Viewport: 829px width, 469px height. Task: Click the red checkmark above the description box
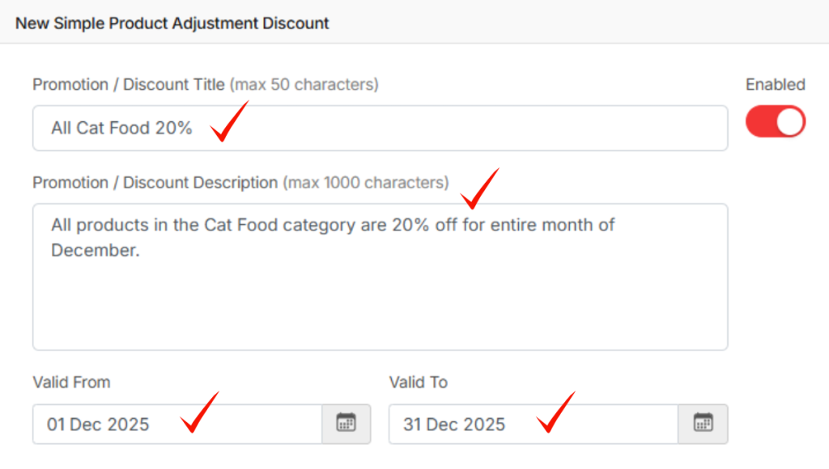(x=478, y=188)
